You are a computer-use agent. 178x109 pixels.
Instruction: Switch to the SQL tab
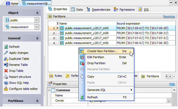(144, 10)
